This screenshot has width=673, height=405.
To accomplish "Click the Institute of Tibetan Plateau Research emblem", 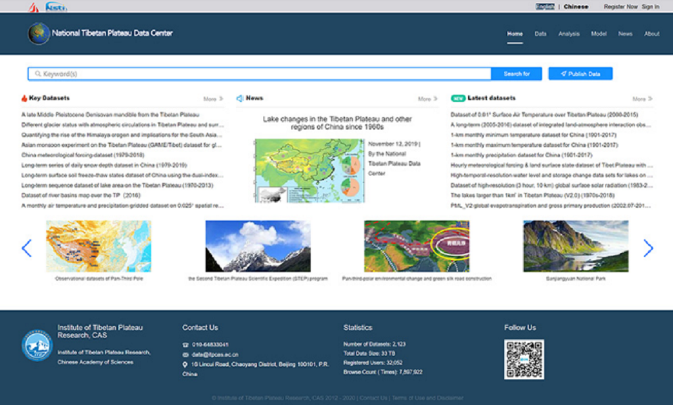I will [37, 346].
